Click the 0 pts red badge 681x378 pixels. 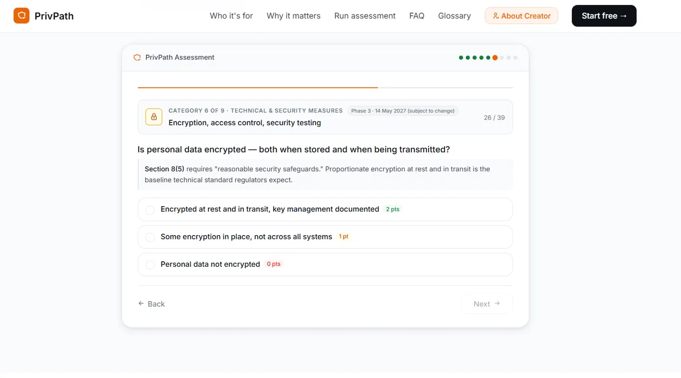tap(274, 264)
